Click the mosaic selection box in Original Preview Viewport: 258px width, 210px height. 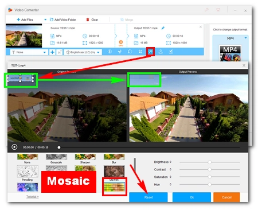[x=20, y=78]
